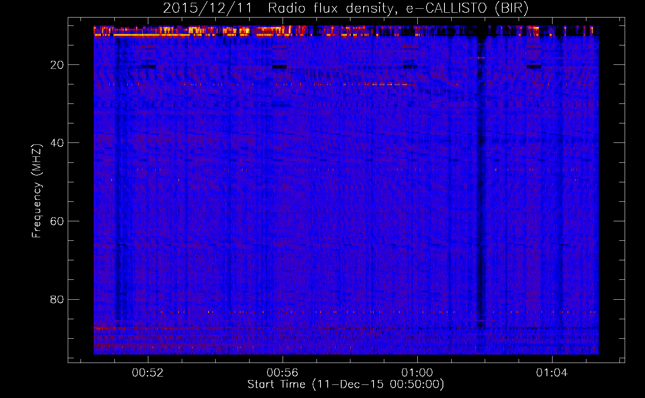Click the 80 MHz frequency tick label

click(x=57, y=299)
